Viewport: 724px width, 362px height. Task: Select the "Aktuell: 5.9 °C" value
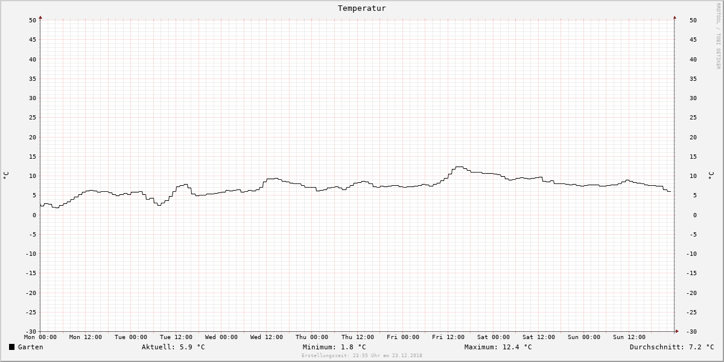tap(173, 347)
